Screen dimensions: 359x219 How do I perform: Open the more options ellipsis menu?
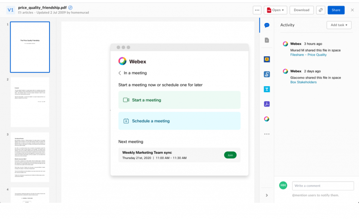[x=257, y=10]
